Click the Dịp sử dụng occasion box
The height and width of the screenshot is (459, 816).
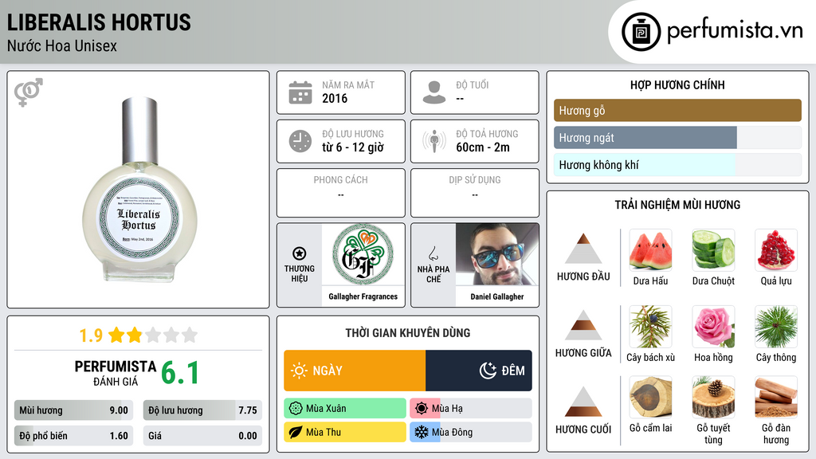click(475, 193)
